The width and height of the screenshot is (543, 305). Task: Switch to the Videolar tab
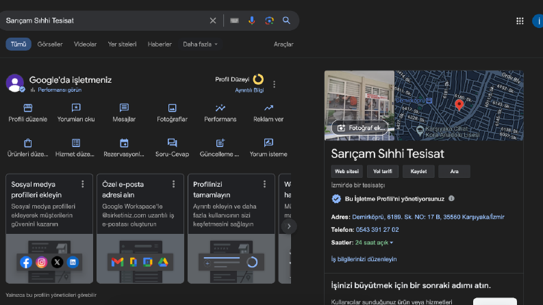tap(85, 44)
